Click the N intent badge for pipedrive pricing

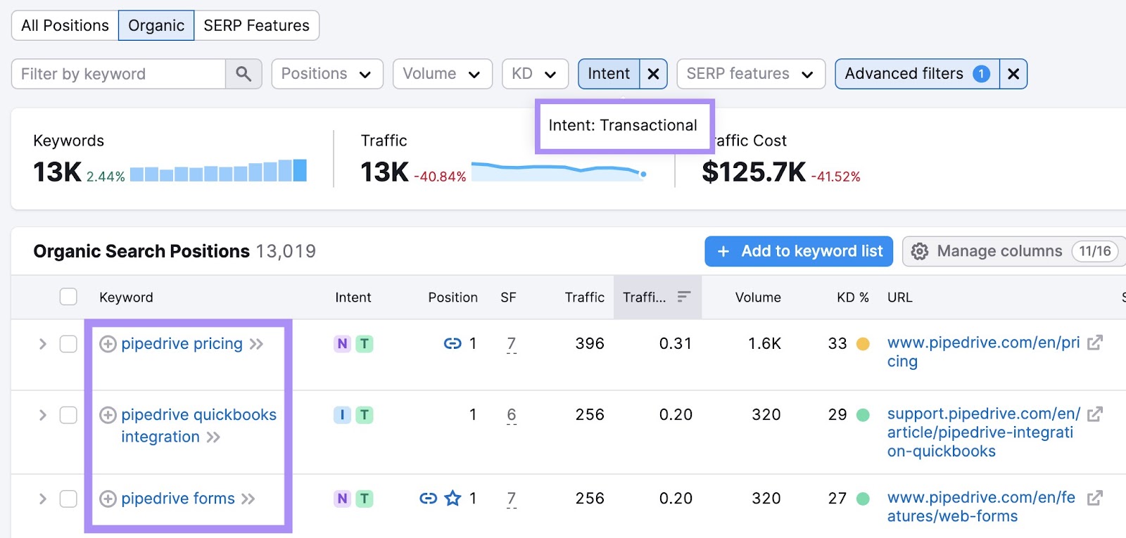342,344
